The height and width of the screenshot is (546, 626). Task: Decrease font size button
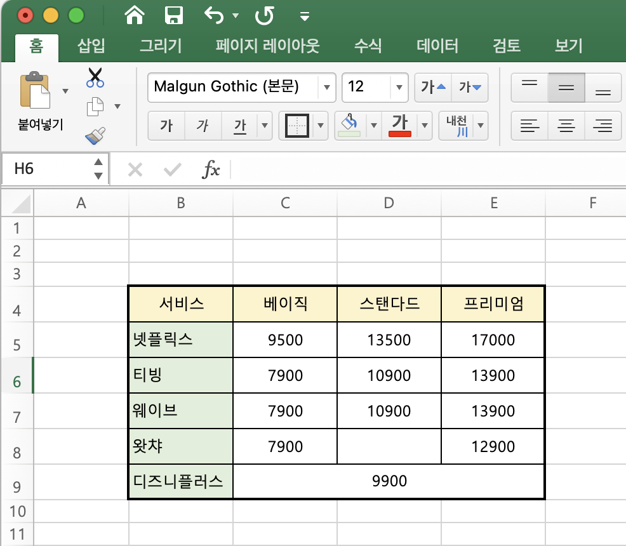click(x=470, y=88)
